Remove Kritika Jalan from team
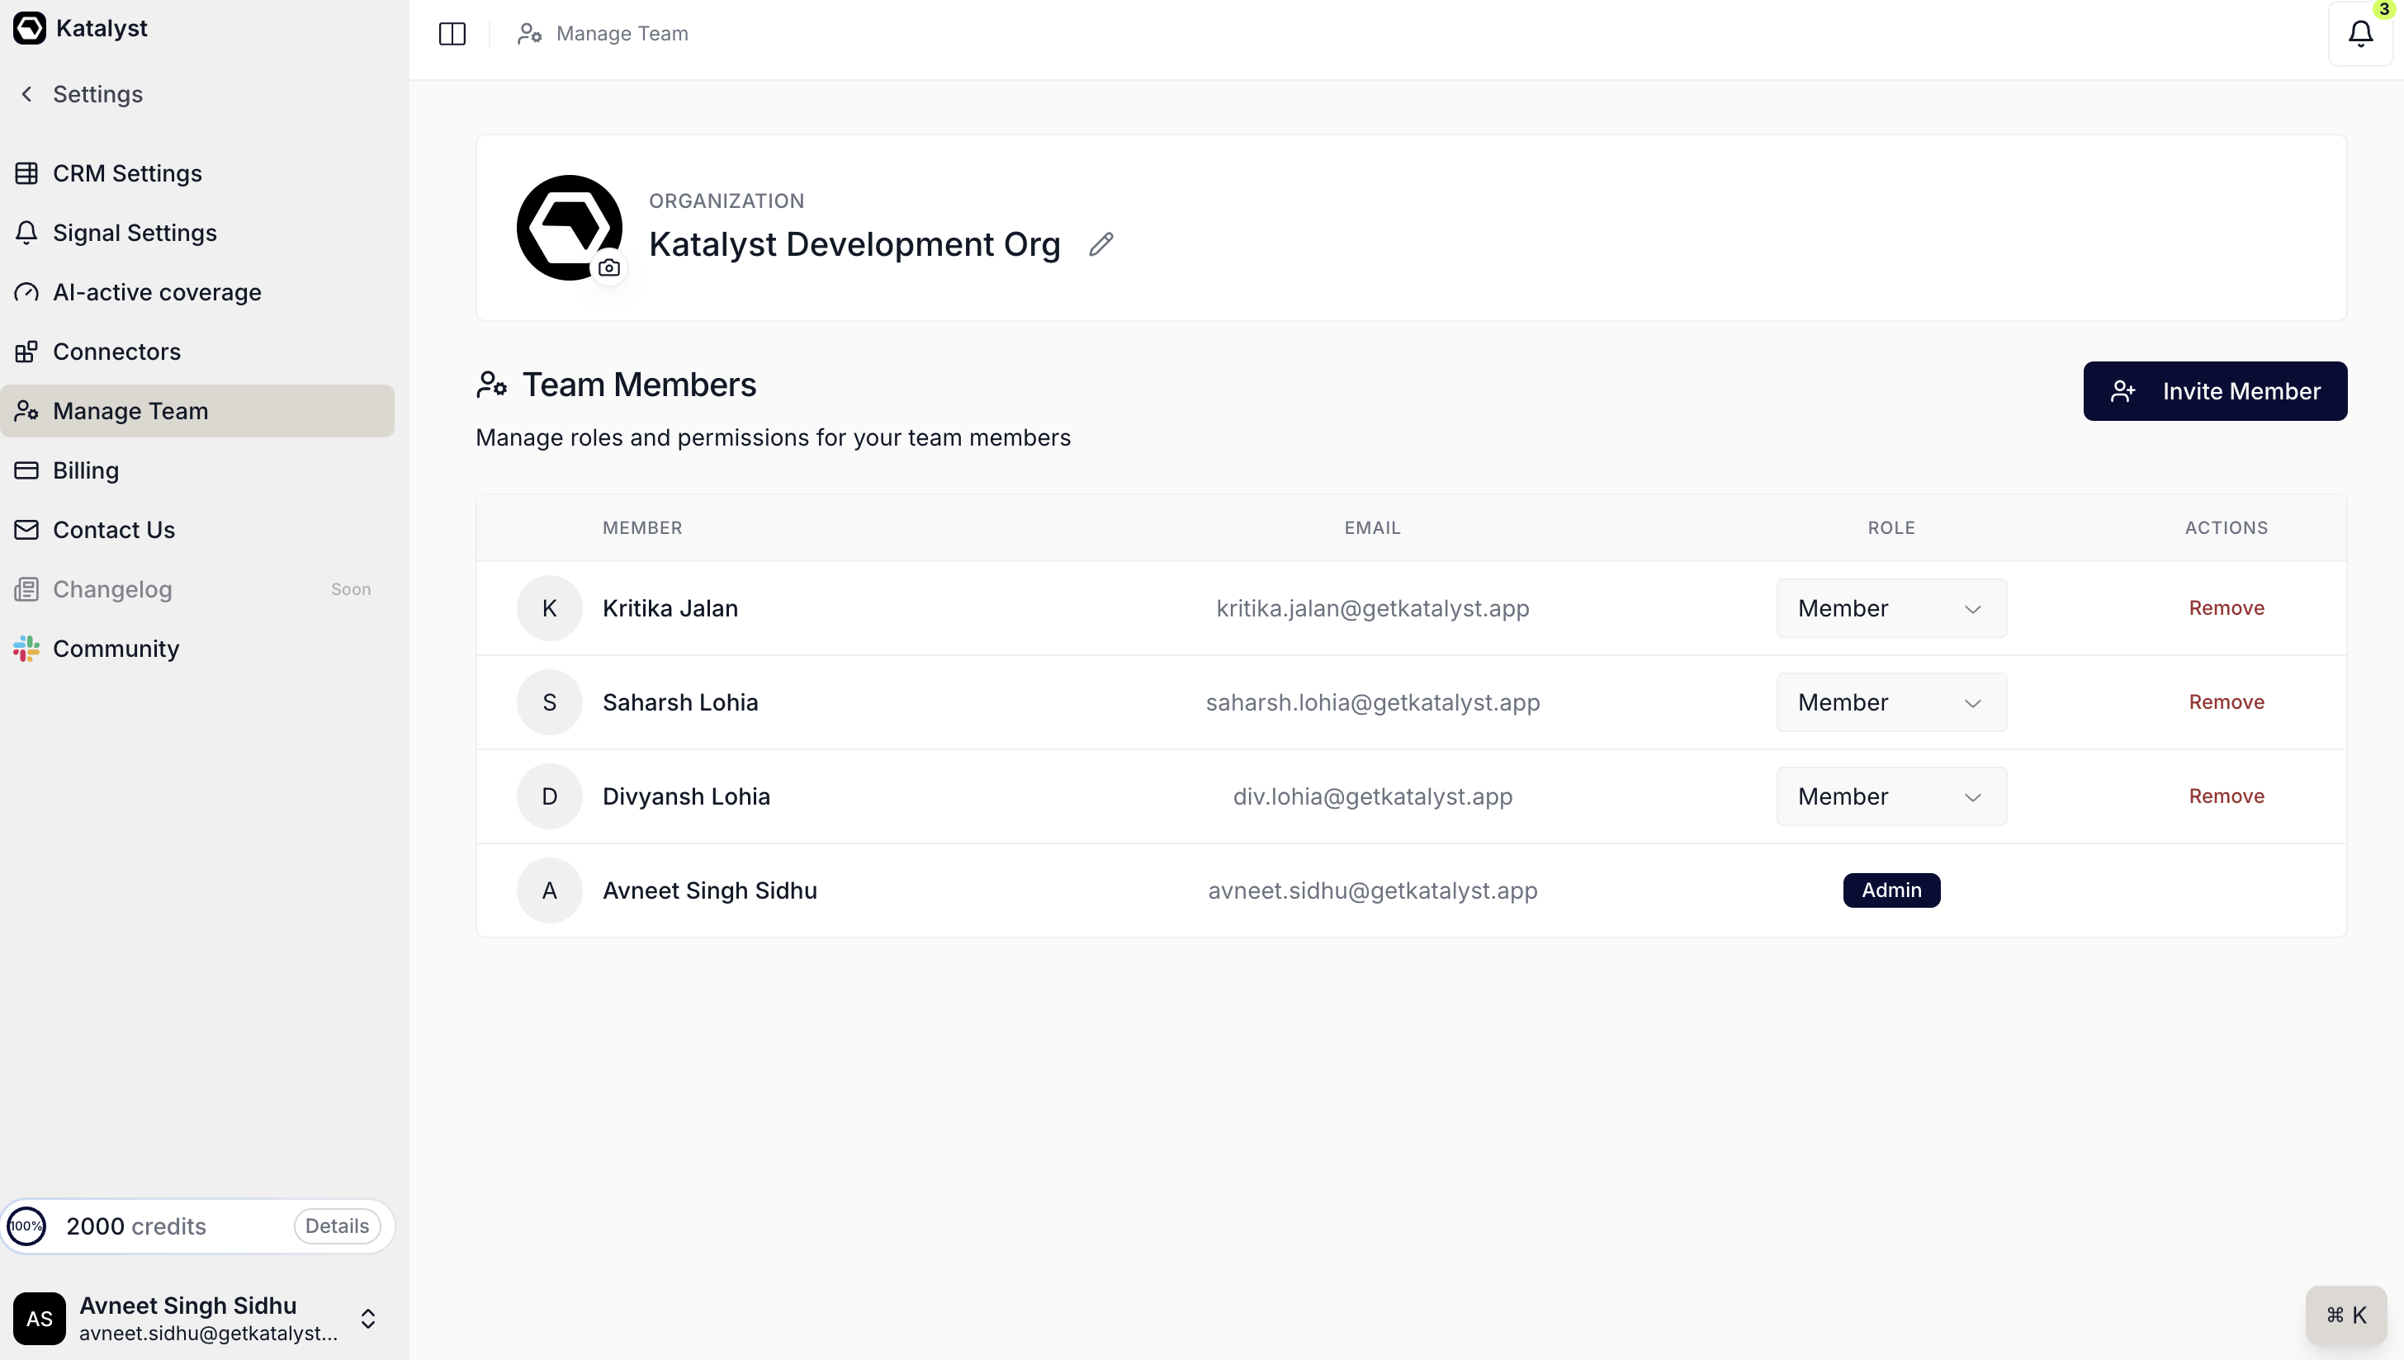 point(2227,608)
